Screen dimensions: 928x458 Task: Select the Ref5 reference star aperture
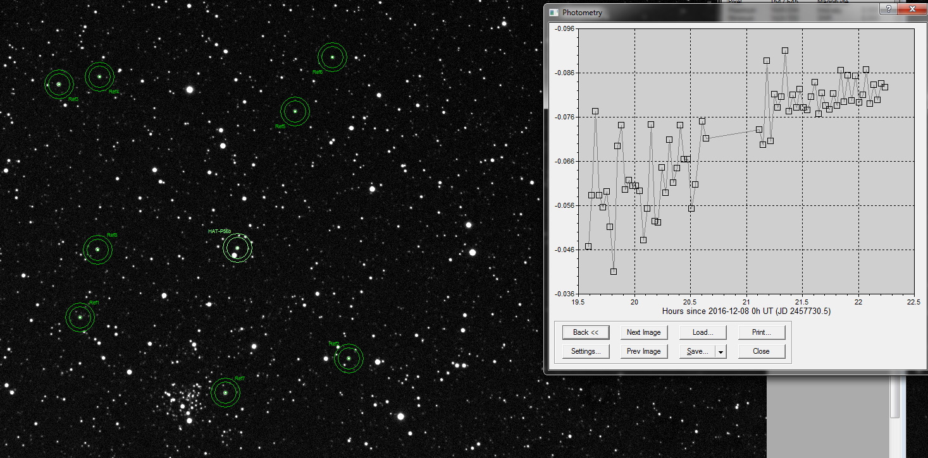click(295, 111)
